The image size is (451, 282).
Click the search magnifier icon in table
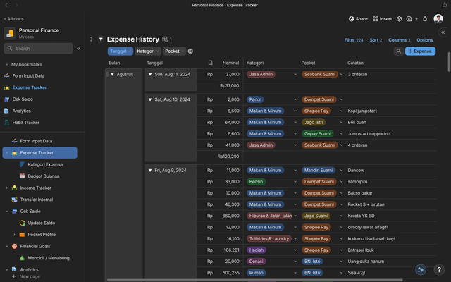pyautogui.click(x=398, y=51)
